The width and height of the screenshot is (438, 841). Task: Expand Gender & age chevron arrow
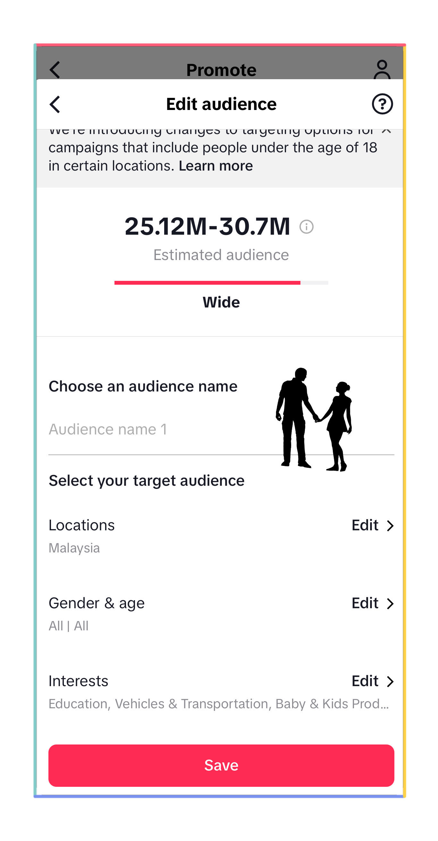(390, 604)
